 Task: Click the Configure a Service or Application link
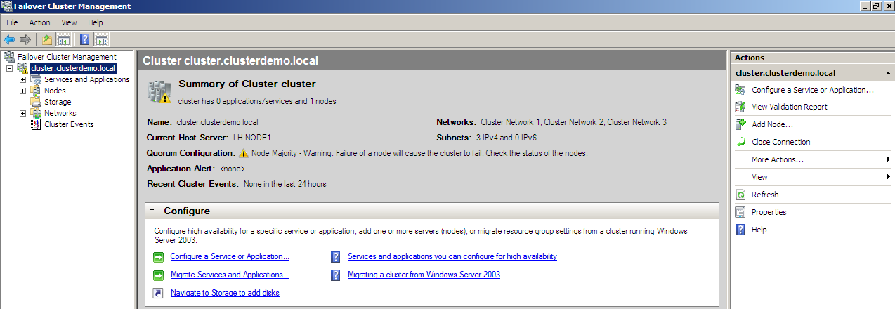[230, 257]
